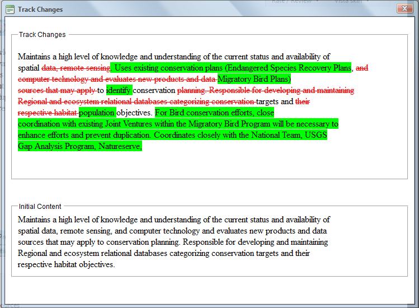Screen dimensions: 419x308
Task: Click inserted text 'Uses existing conservation plans'
Action: [x=168, y=68]
